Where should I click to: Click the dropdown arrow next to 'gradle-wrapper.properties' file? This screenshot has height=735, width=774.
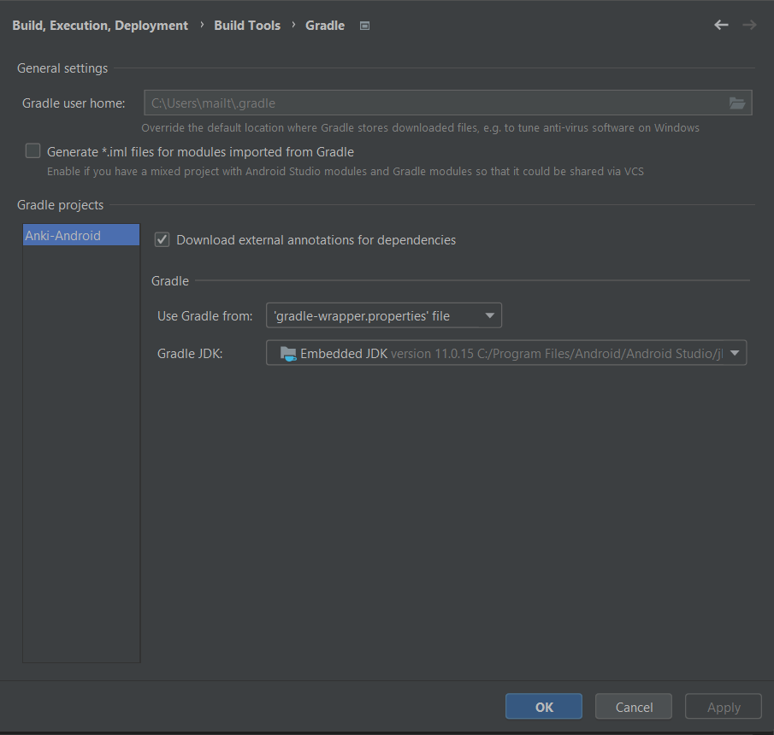click(489, 315)
